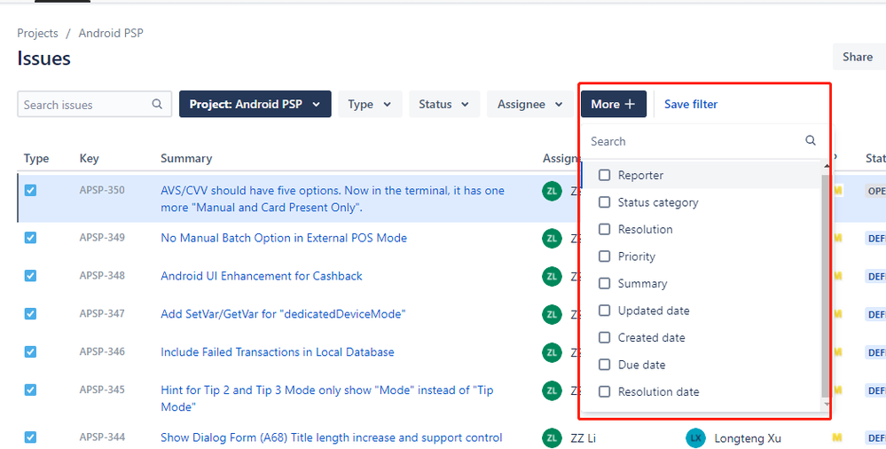
Task: Check the Summary filter option
Action: tap(605, 283)
